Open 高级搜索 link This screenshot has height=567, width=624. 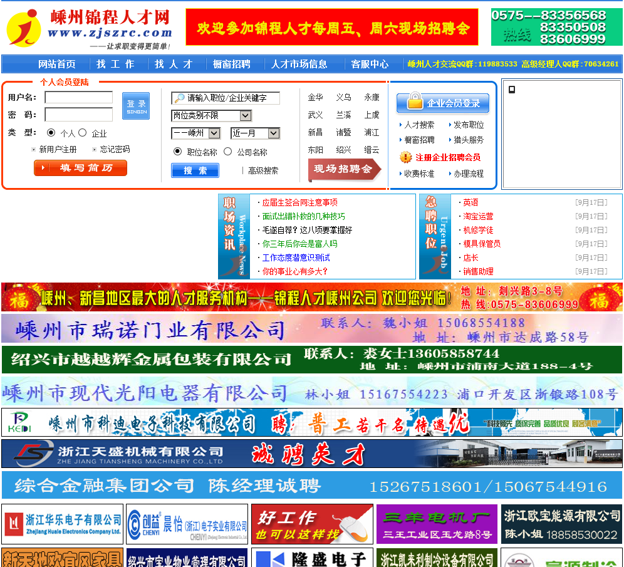[263, 170]
